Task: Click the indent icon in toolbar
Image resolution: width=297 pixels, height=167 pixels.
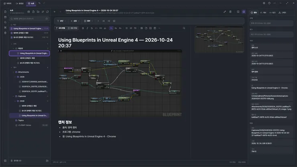Action: pyautogui.click(x=109, y=21)
